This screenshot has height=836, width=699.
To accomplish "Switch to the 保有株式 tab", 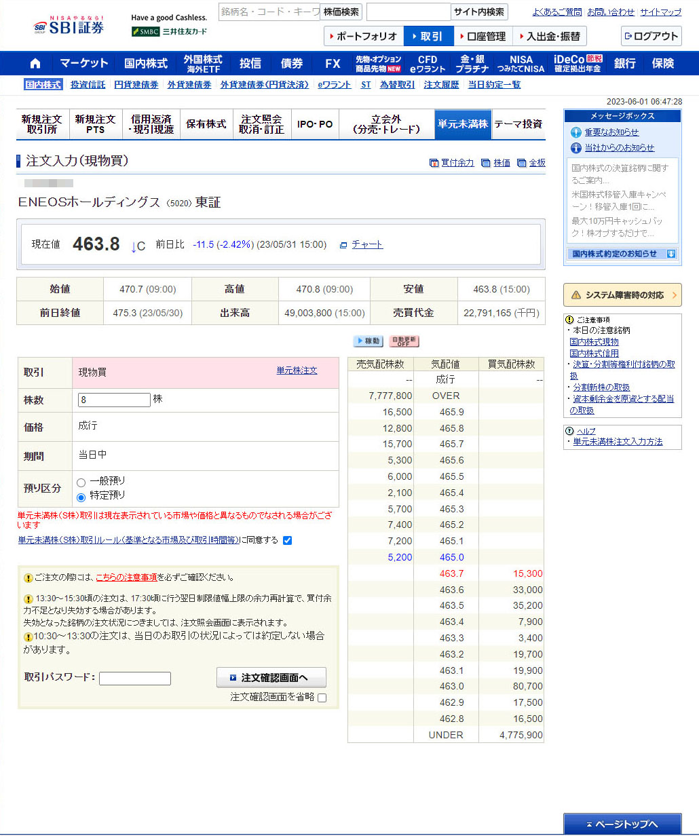I will (206, 124).
